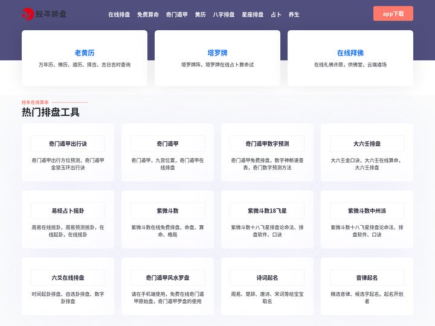Click the 经年排盘 red logo icon
Screen dimensions: 435x326
(28, 14)
